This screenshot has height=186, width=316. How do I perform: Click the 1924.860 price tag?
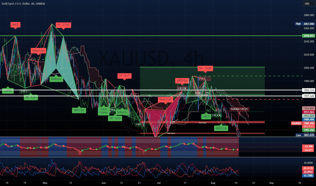[309, 108]
